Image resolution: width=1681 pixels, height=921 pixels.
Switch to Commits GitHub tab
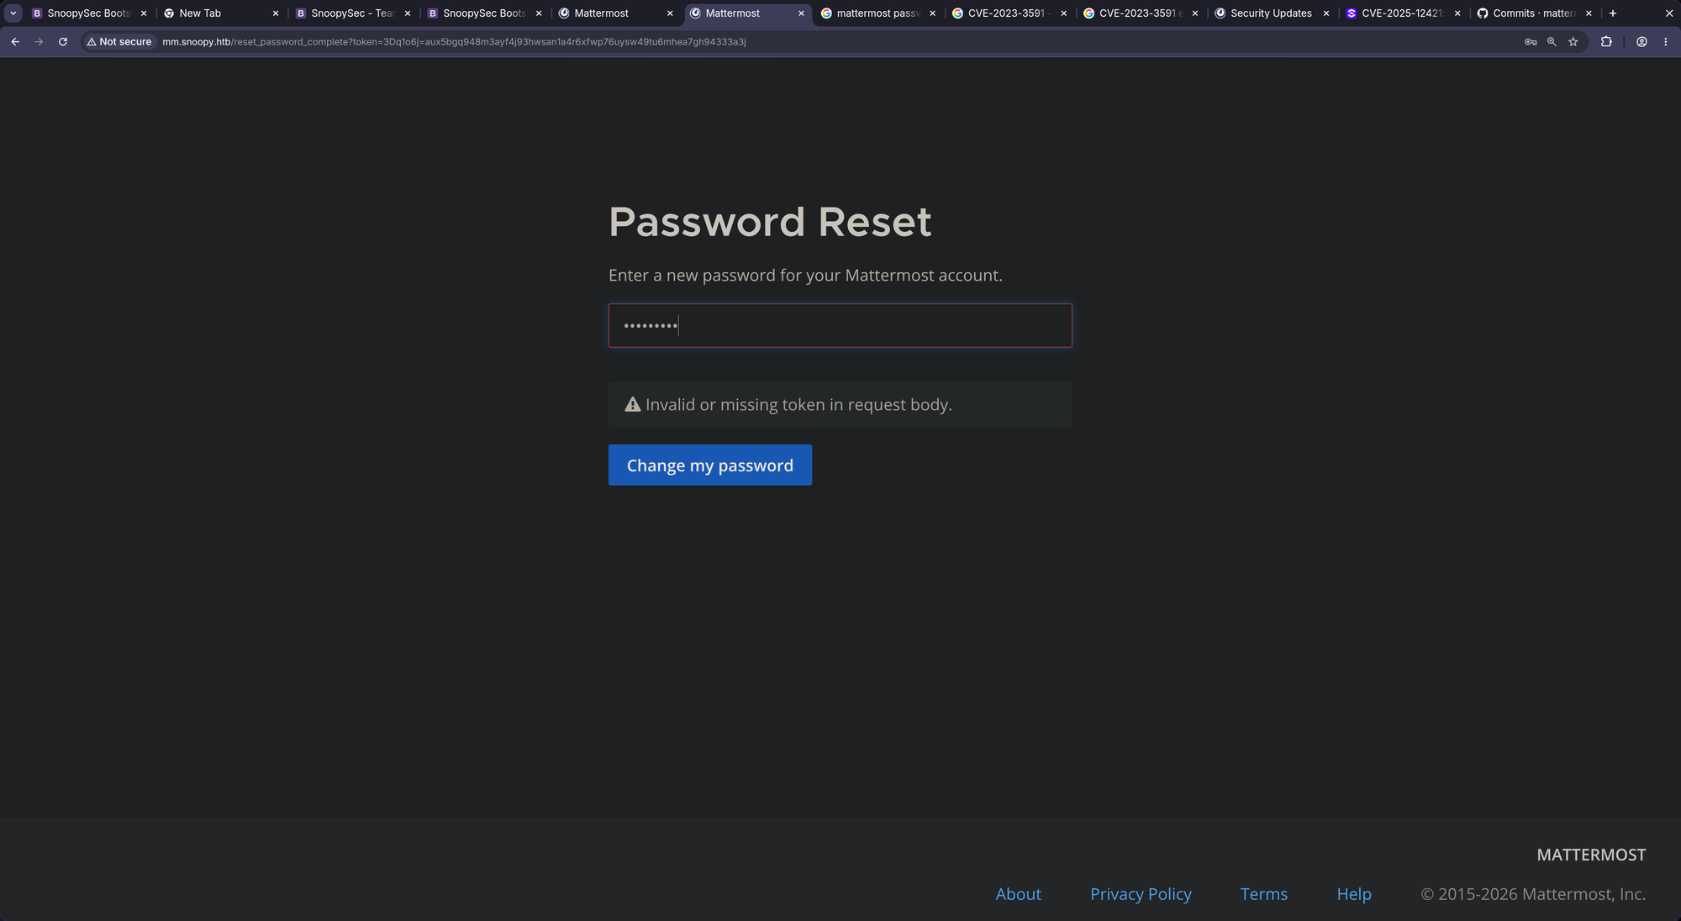pyautogui.click(x=1533, y=13)
